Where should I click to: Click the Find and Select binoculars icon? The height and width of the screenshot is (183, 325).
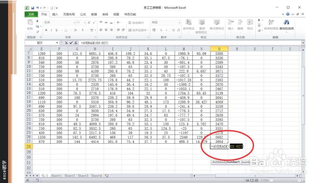[286, 22]
